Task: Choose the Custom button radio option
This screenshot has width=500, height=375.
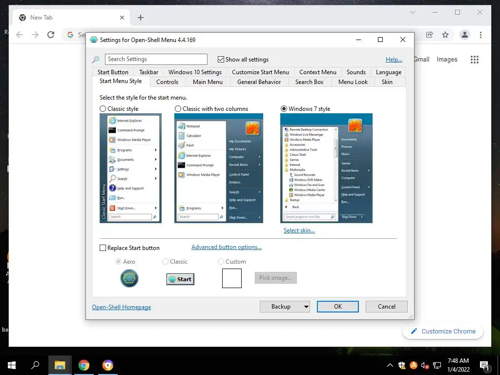Action: click(x=221, y=262)
